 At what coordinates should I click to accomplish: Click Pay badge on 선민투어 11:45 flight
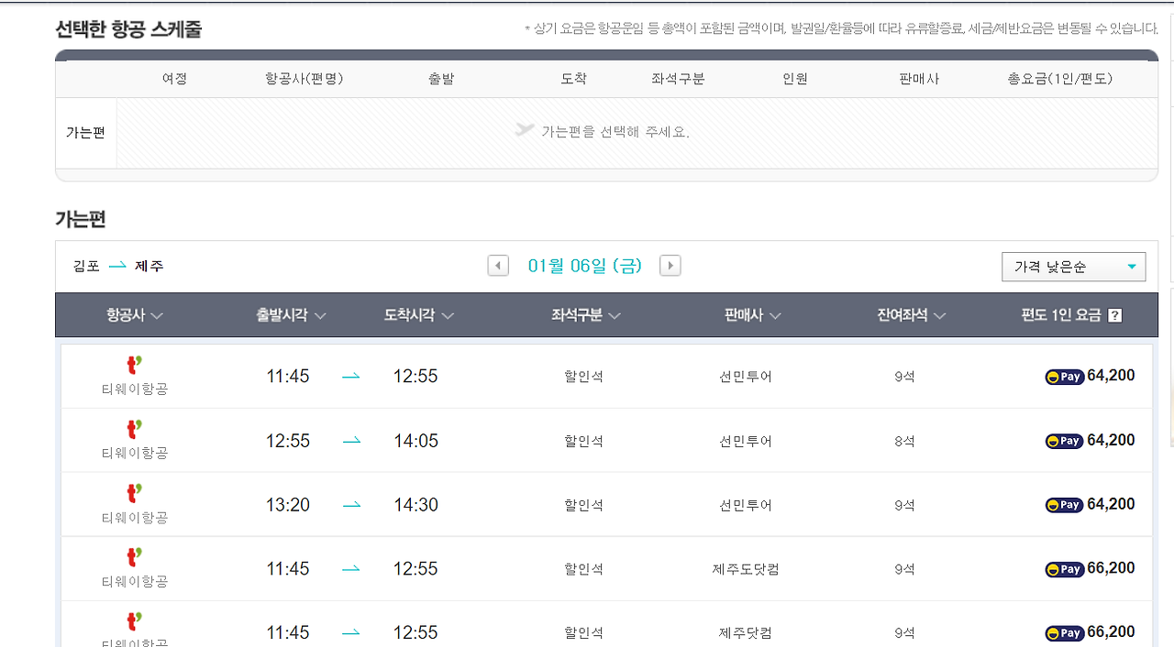pos(1065,377)
